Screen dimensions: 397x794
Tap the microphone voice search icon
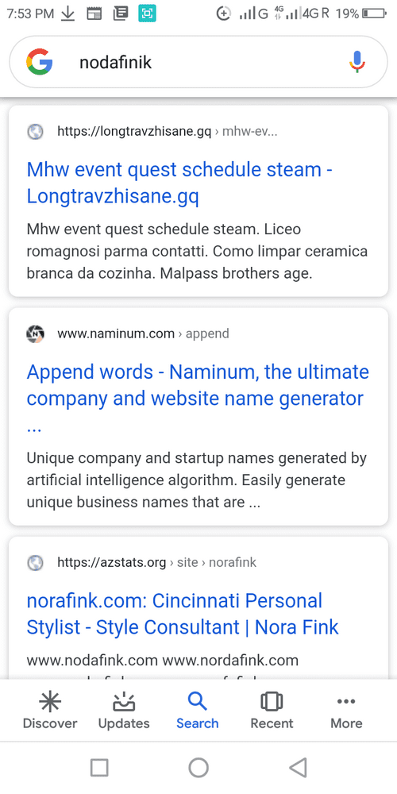(x=357, y=62)
